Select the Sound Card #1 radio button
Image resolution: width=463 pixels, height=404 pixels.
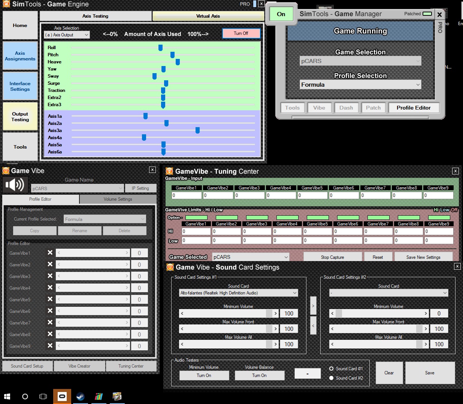[x=331, y=369]
